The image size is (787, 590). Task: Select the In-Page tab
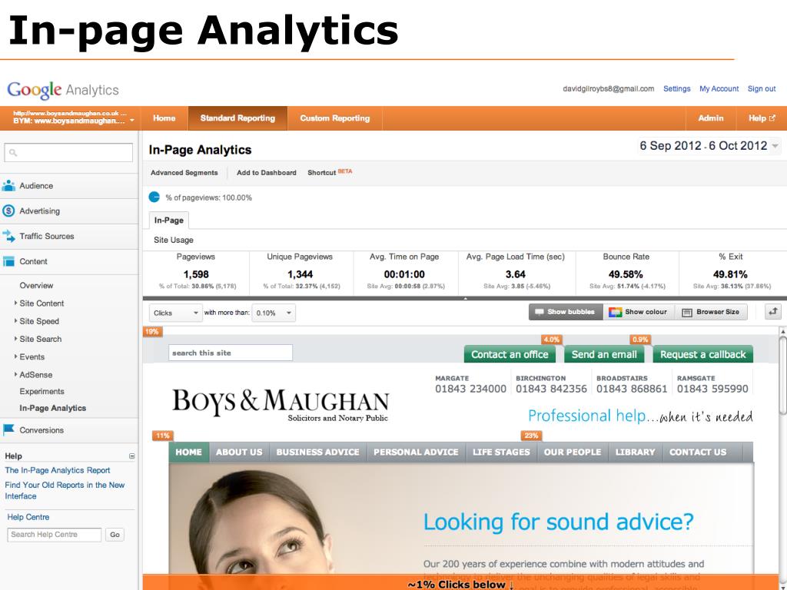click(168, 220)
